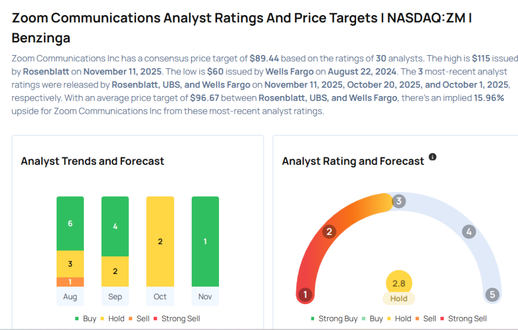Select the Nov month label
Viewport: 518px width, 330px height.
coord(205,297)
